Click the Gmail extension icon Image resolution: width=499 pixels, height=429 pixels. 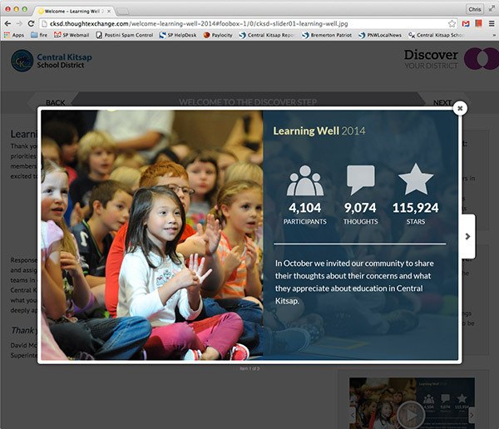[466, 23]
